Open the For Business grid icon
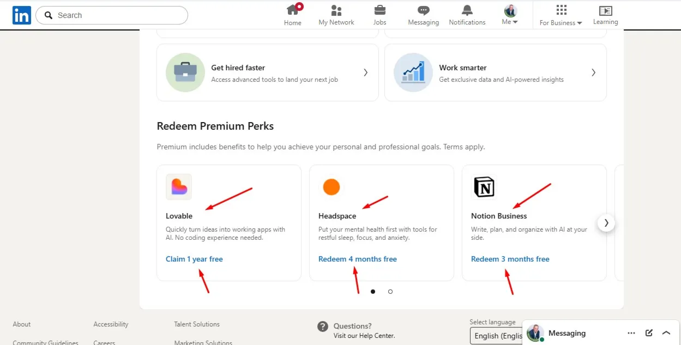The height and width of the screenshot is (345, 681). click(562, 10)
